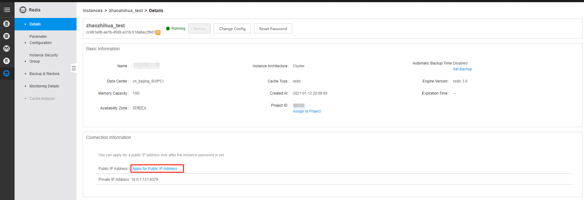The width and height of the screenshot is (584, 200).
Task: Click the database icon with small badge
Action: (7, 61)
